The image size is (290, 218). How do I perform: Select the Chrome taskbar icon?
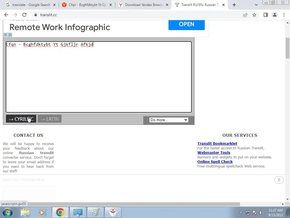pos(60,212)
